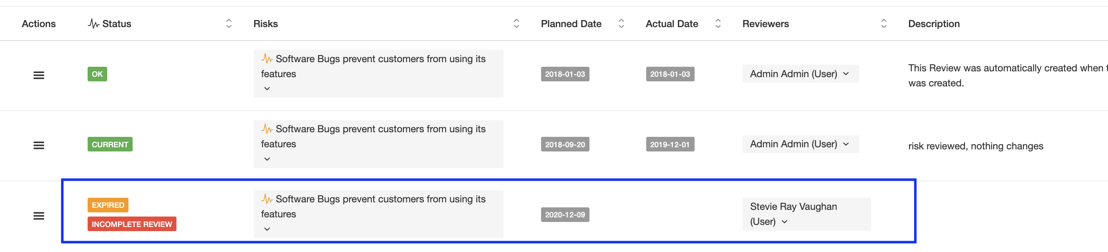
Task: Sort by Actual Date column arrows
Action: [718, 24]
